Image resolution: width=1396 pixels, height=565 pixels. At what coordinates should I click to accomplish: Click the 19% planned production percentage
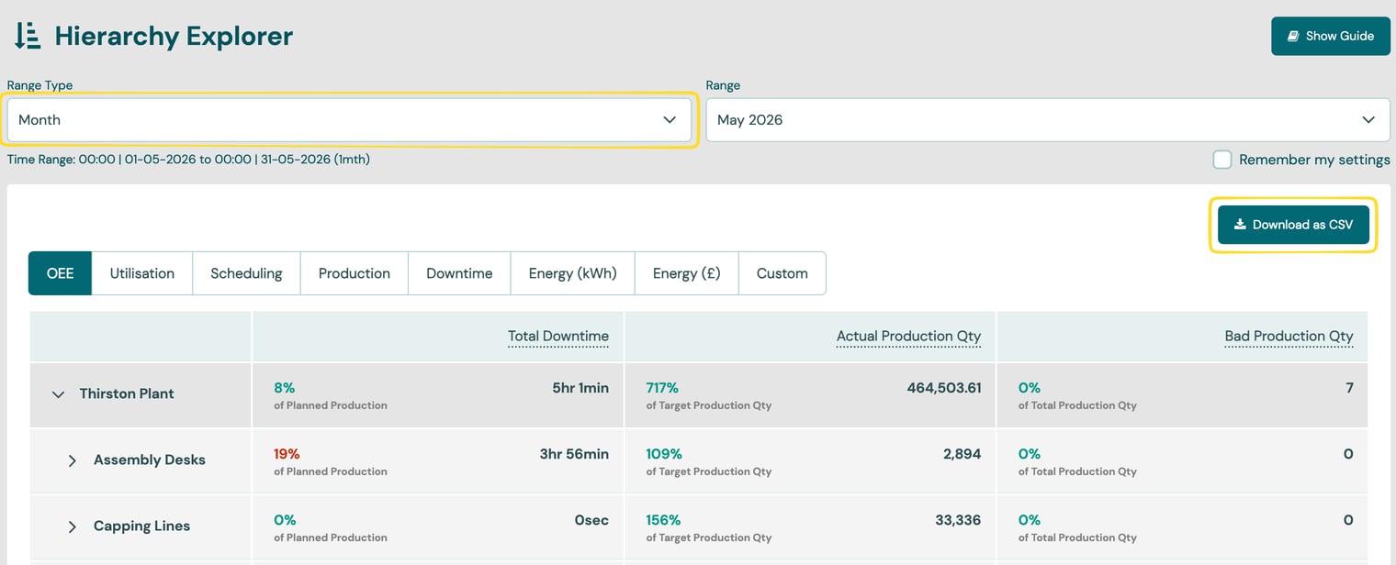click(x=287, y=454)
